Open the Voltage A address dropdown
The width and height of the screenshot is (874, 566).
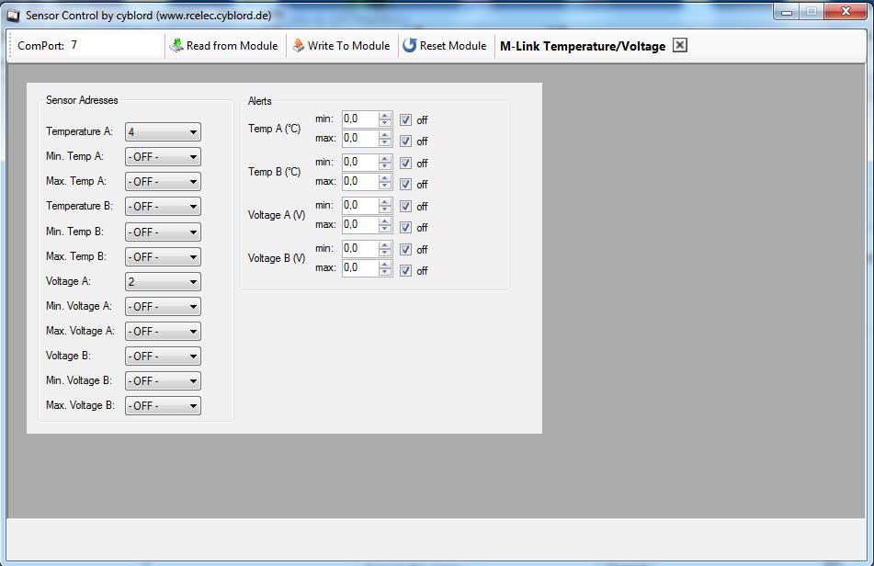[163, 282]
